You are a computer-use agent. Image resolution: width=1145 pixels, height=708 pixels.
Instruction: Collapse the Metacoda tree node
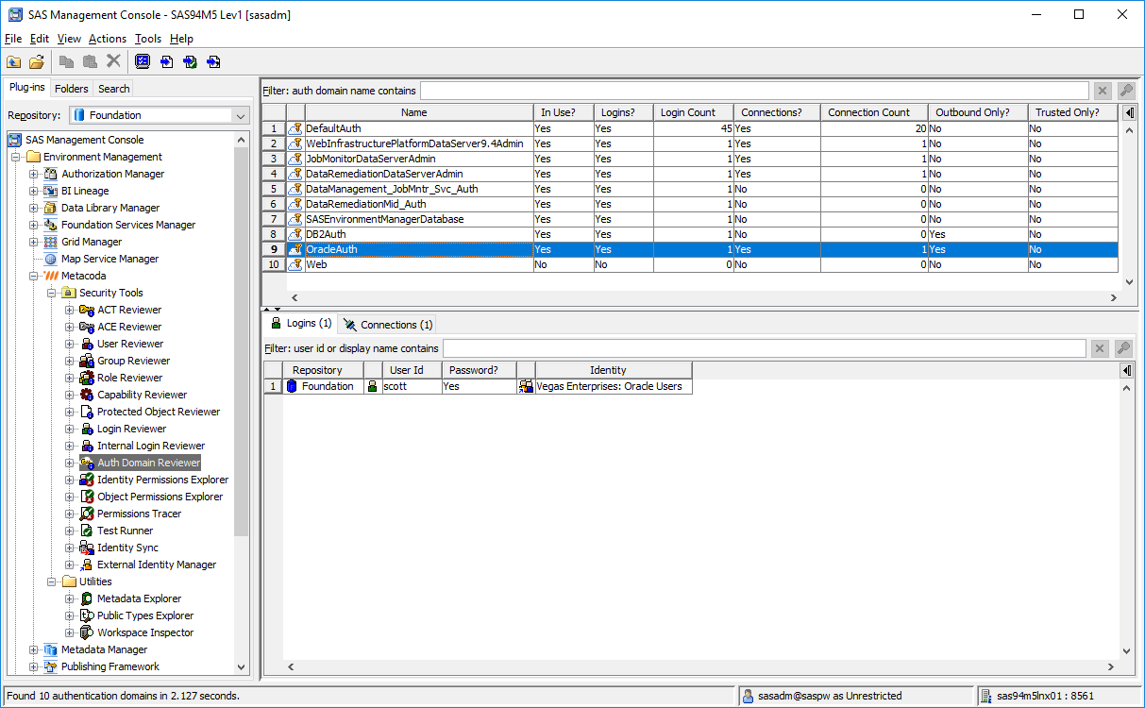tap(34, 276)
